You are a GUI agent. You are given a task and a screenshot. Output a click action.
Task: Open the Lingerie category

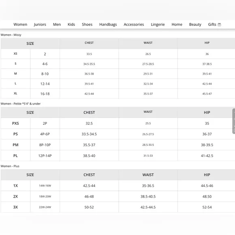tap(158, 24)
